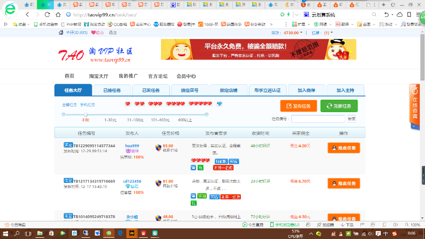
Task: Select the 手机任务 filter link
Action: coord(87,105)
